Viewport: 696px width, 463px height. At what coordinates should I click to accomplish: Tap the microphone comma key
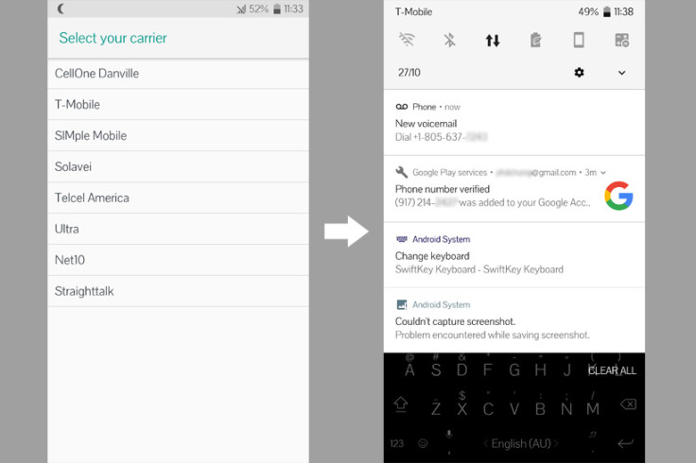pyautogui.click(x=449, y=441)
